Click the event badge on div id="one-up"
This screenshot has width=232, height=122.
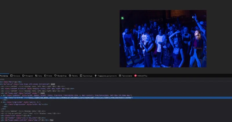(53, 84)
